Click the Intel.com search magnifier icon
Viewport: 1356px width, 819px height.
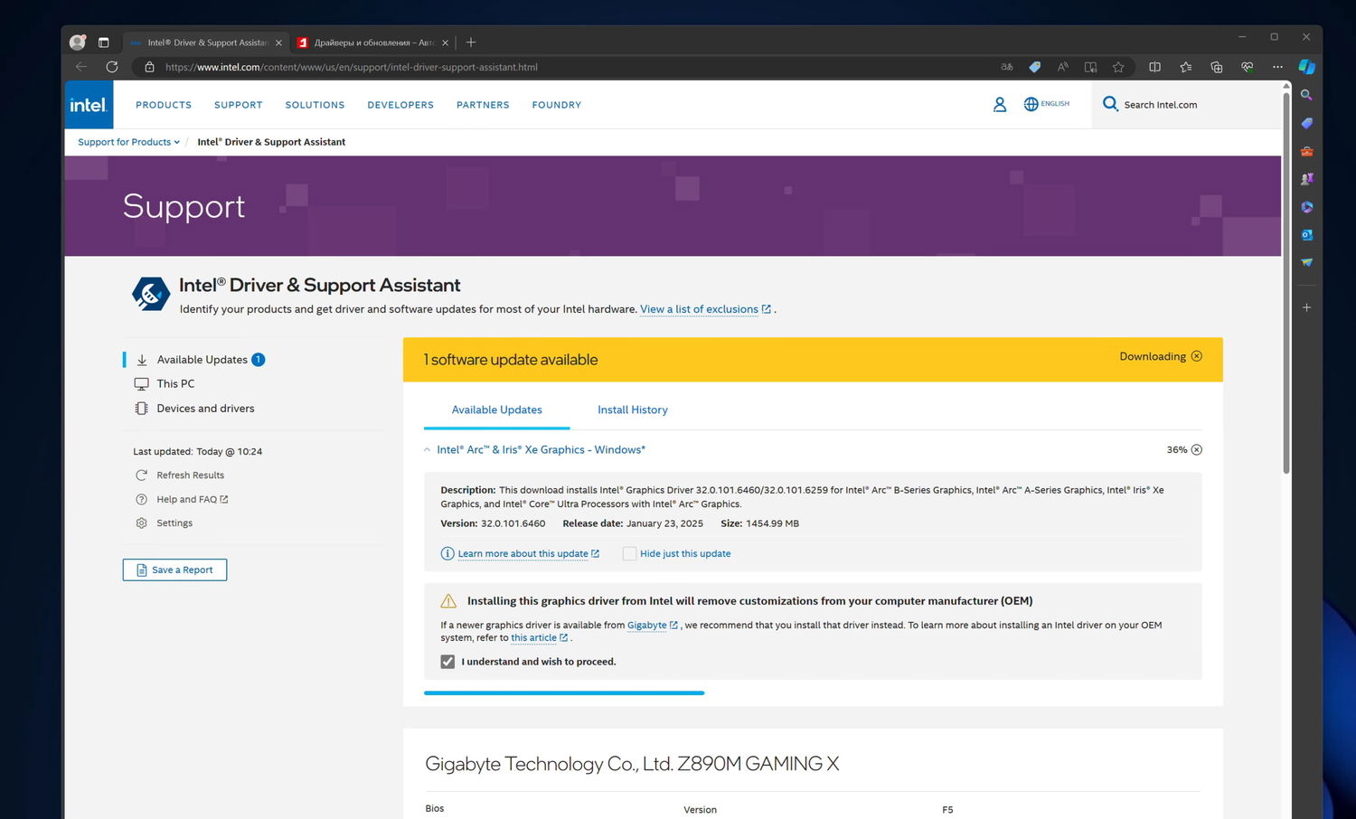(1110, 104)
